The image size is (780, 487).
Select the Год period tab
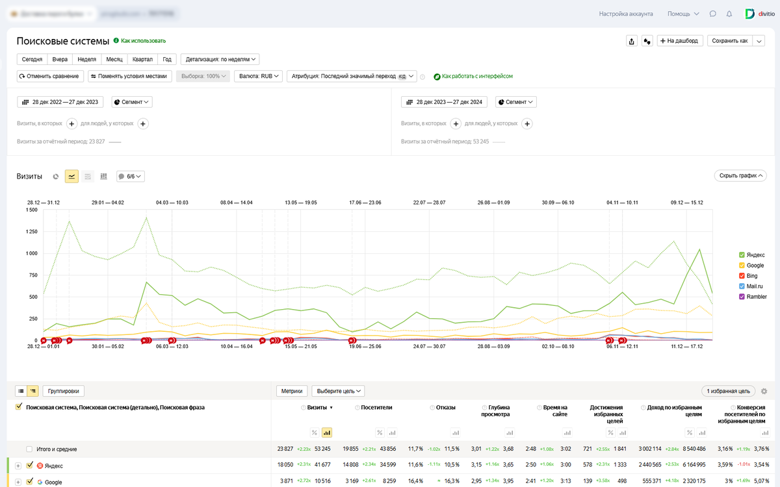tap(167, 59)
